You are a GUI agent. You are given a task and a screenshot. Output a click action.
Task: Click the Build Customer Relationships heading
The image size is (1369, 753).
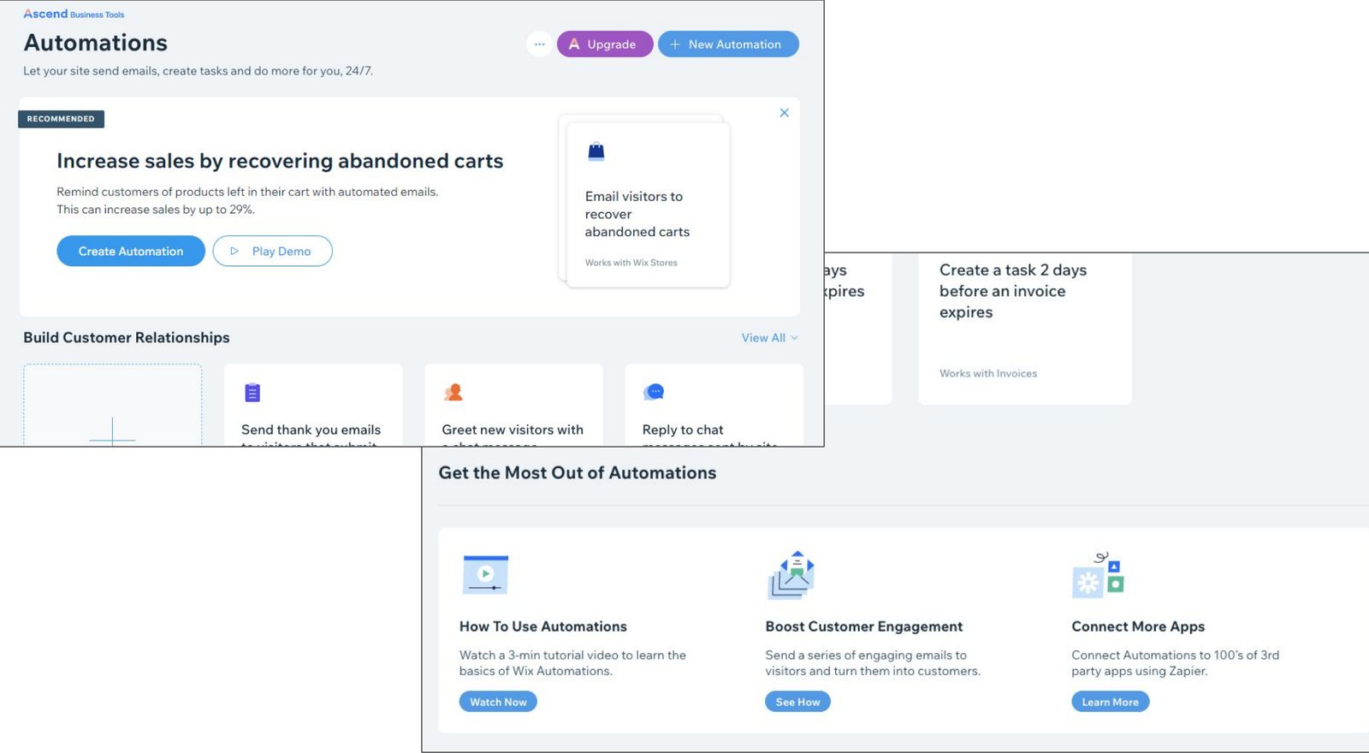(x=127, y=338)
